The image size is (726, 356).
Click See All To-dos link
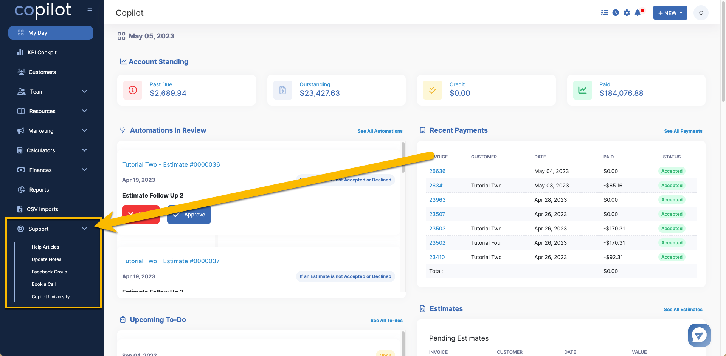click(x=386, y=321)
